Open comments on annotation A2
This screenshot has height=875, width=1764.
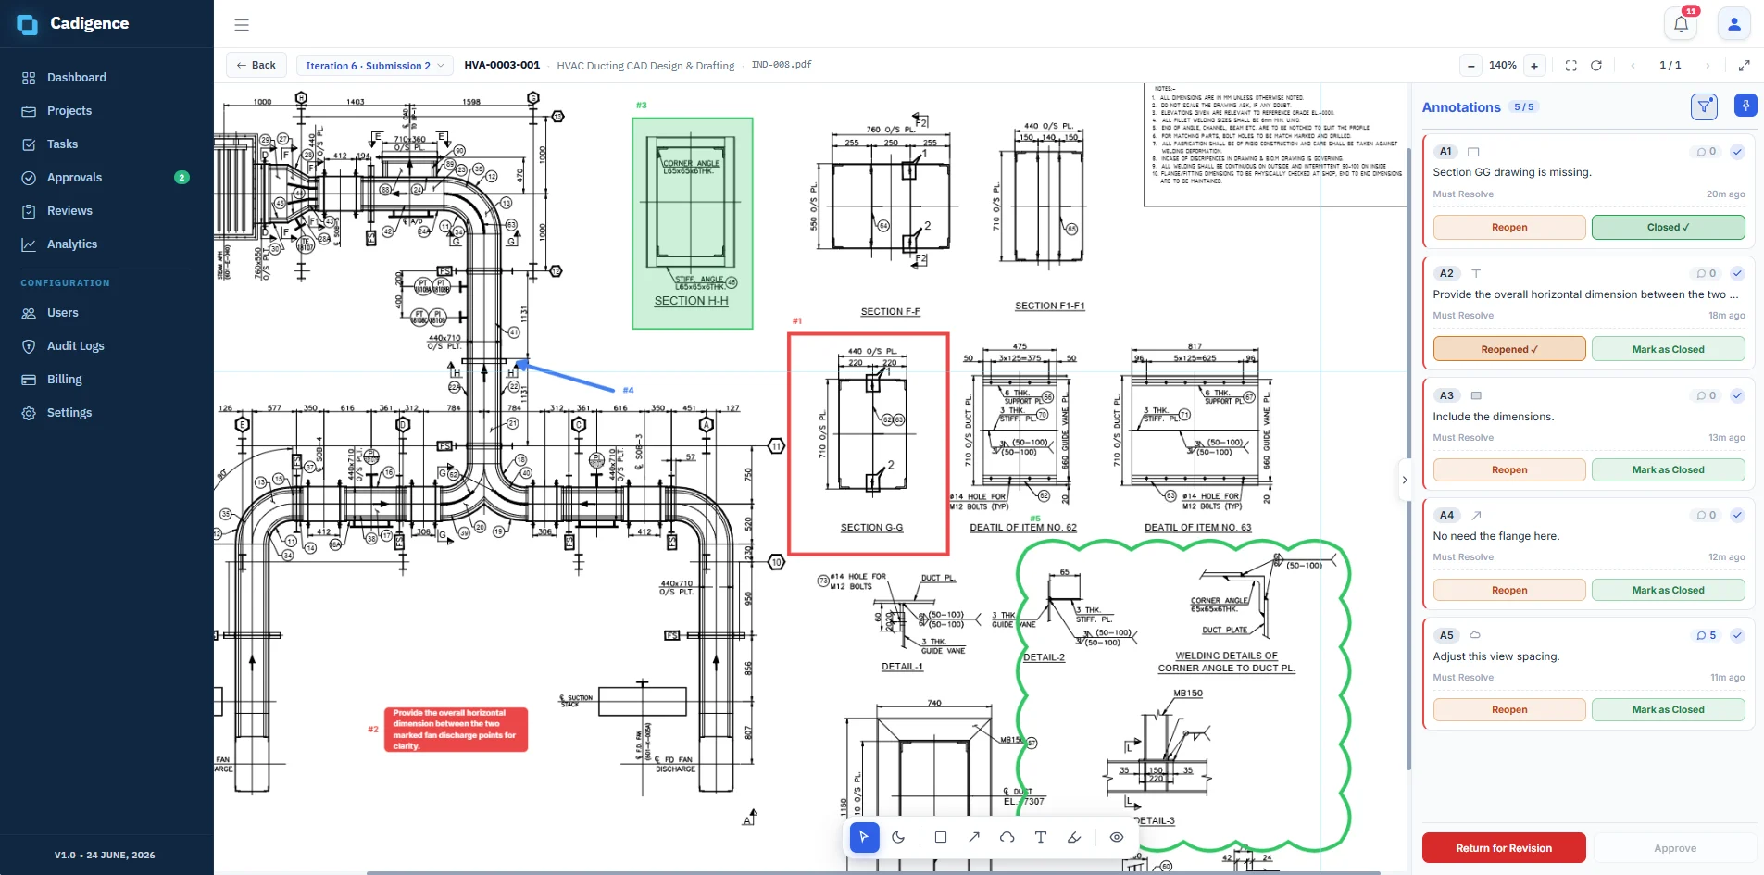(1706, 274)
